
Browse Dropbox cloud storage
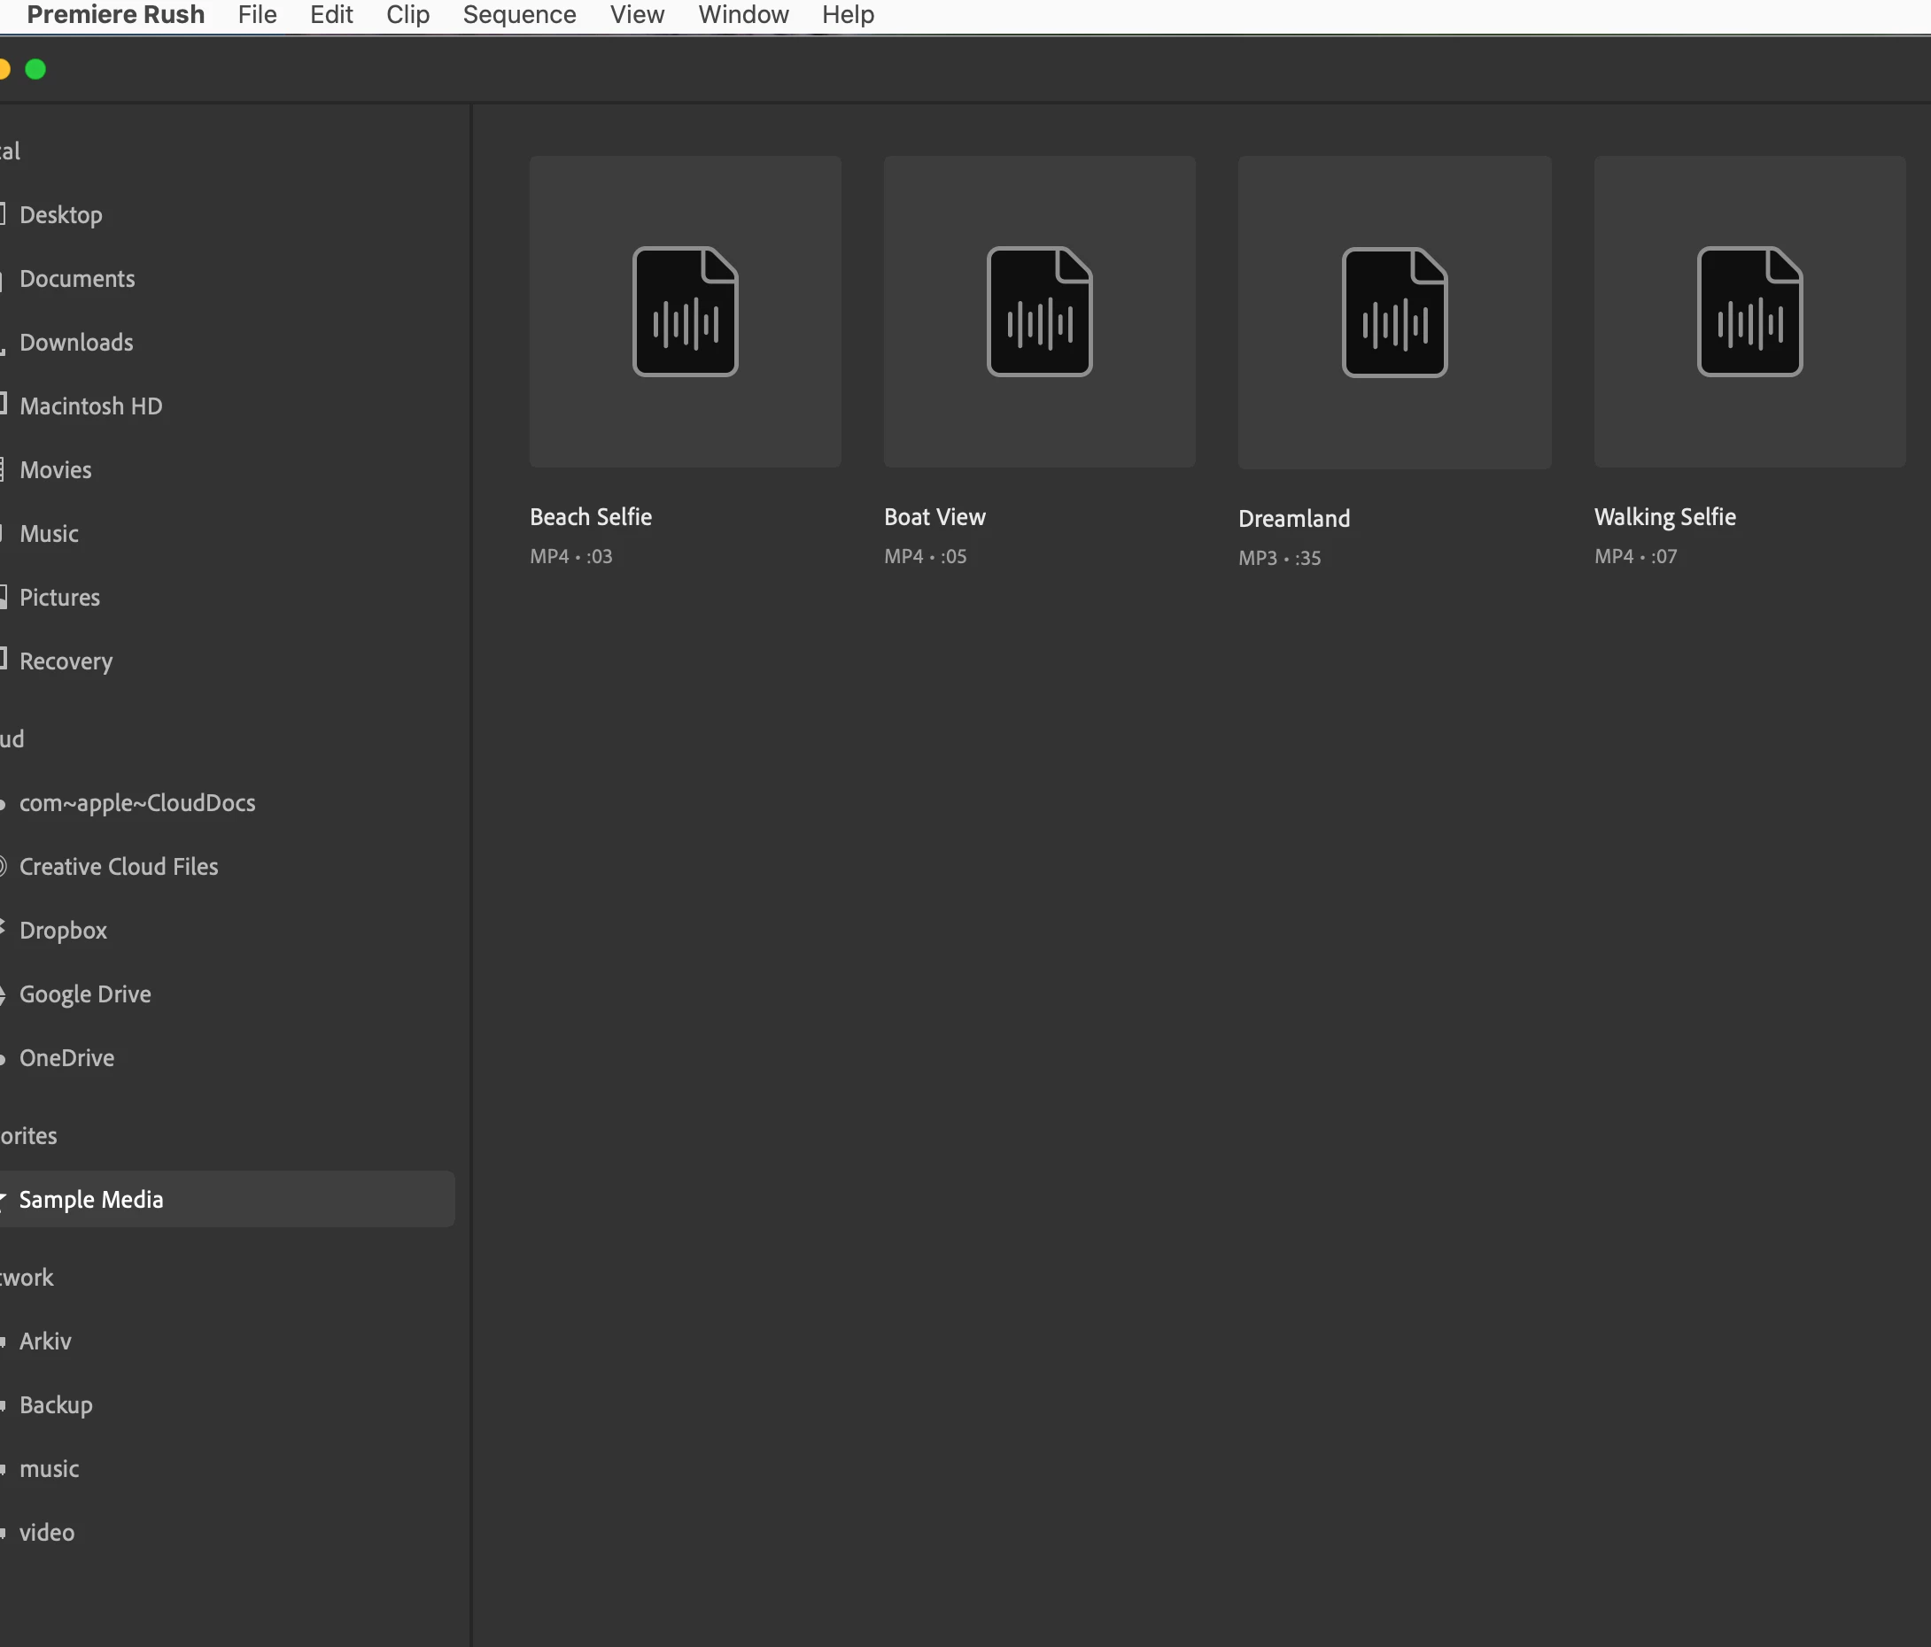(62, 931)
